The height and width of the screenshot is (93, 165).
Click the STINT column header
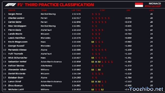103,10
